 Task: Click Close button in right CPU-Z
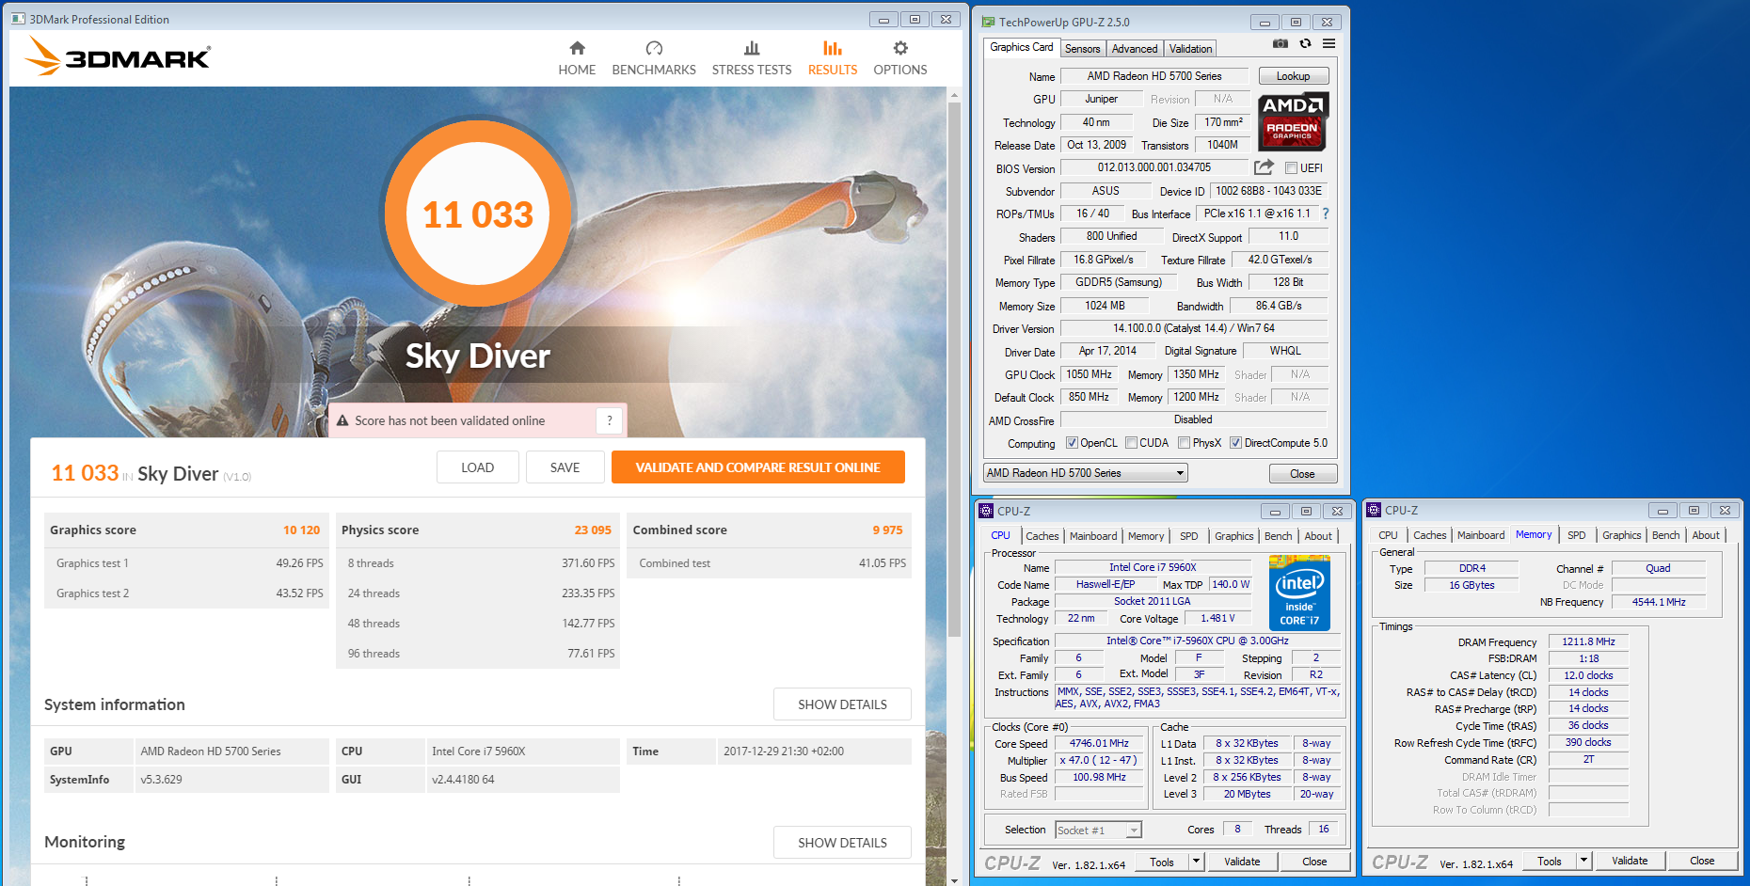pyautogui.click(x=1702, y=861)
